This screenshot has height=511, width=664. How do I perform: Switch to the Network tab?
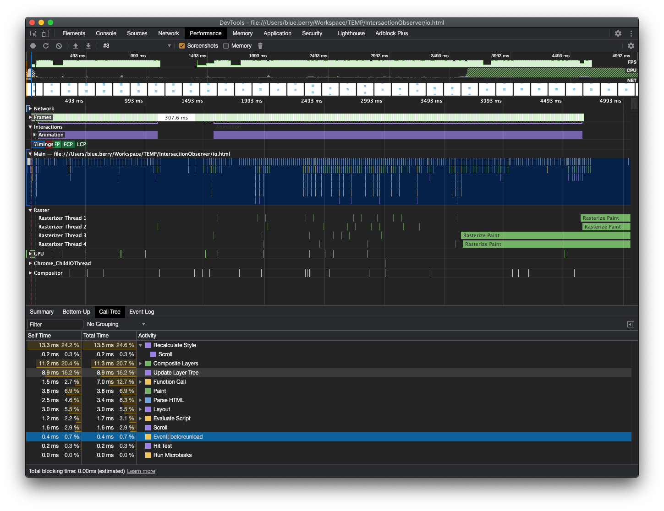(x=169, y=33)
